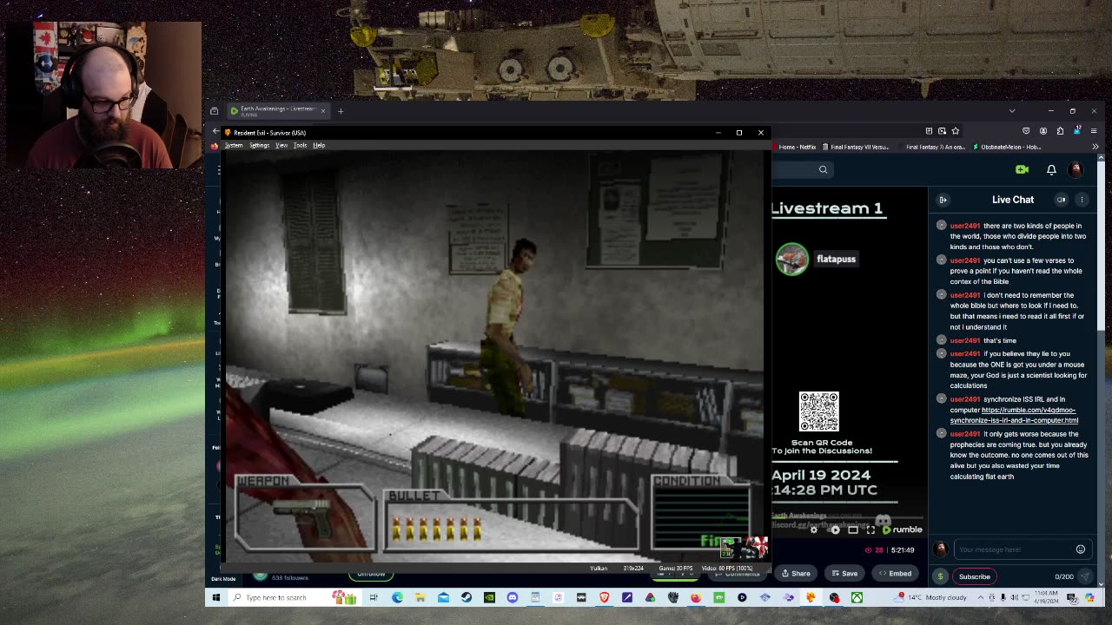The image size is (1112, 625).
Task: Open Live Chat options three dots
Action: (1082, 200)
